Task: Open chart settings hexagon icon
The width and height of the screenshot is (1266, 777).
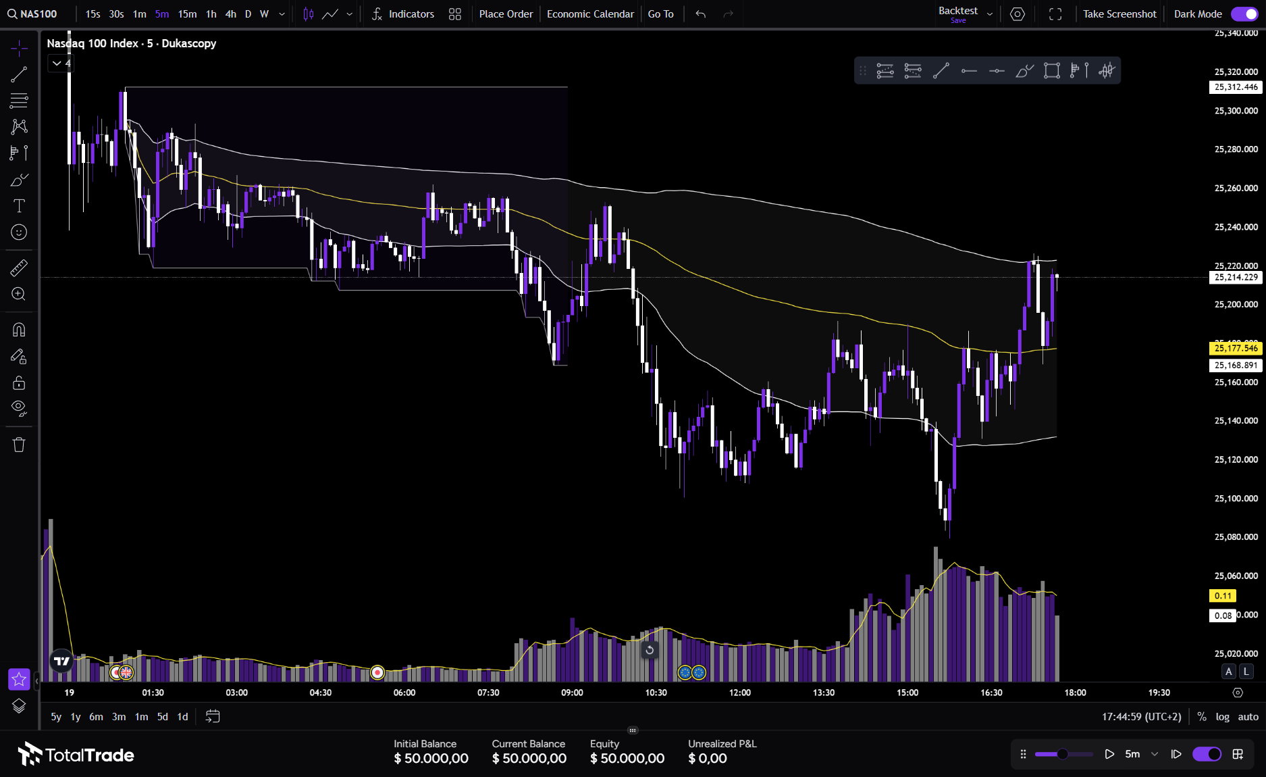Action: coord(1018,14)
